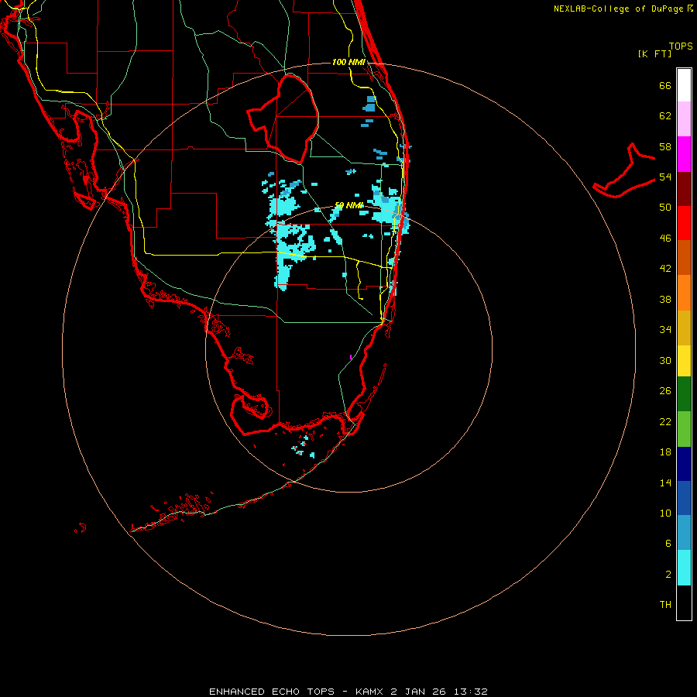Click the white 66 kft color swatch
This screenshot has width=697, height=697.
684,85
